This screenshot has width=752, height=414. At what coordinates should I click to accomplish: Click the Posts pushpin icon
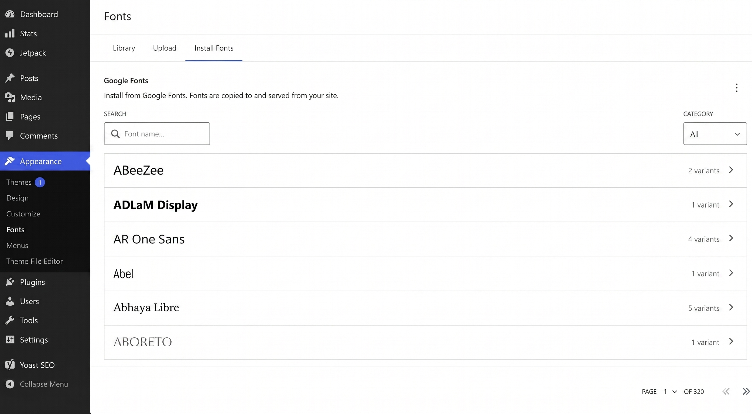tap(10, 78)
